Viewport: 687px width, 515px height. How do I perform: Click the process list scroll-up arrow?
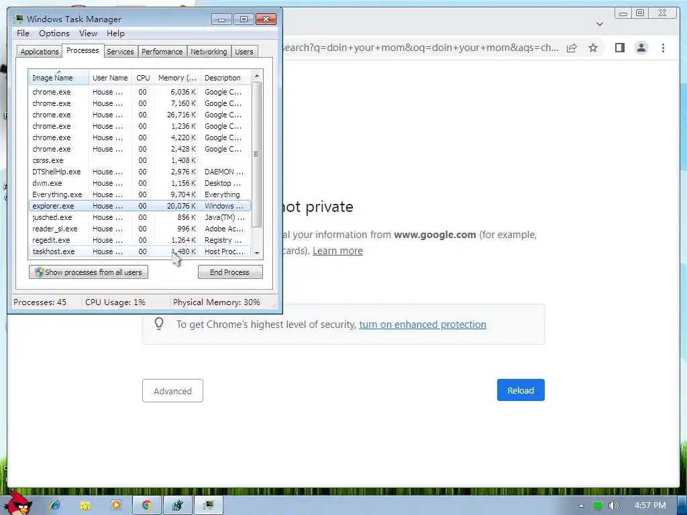(x=257, y=76)
